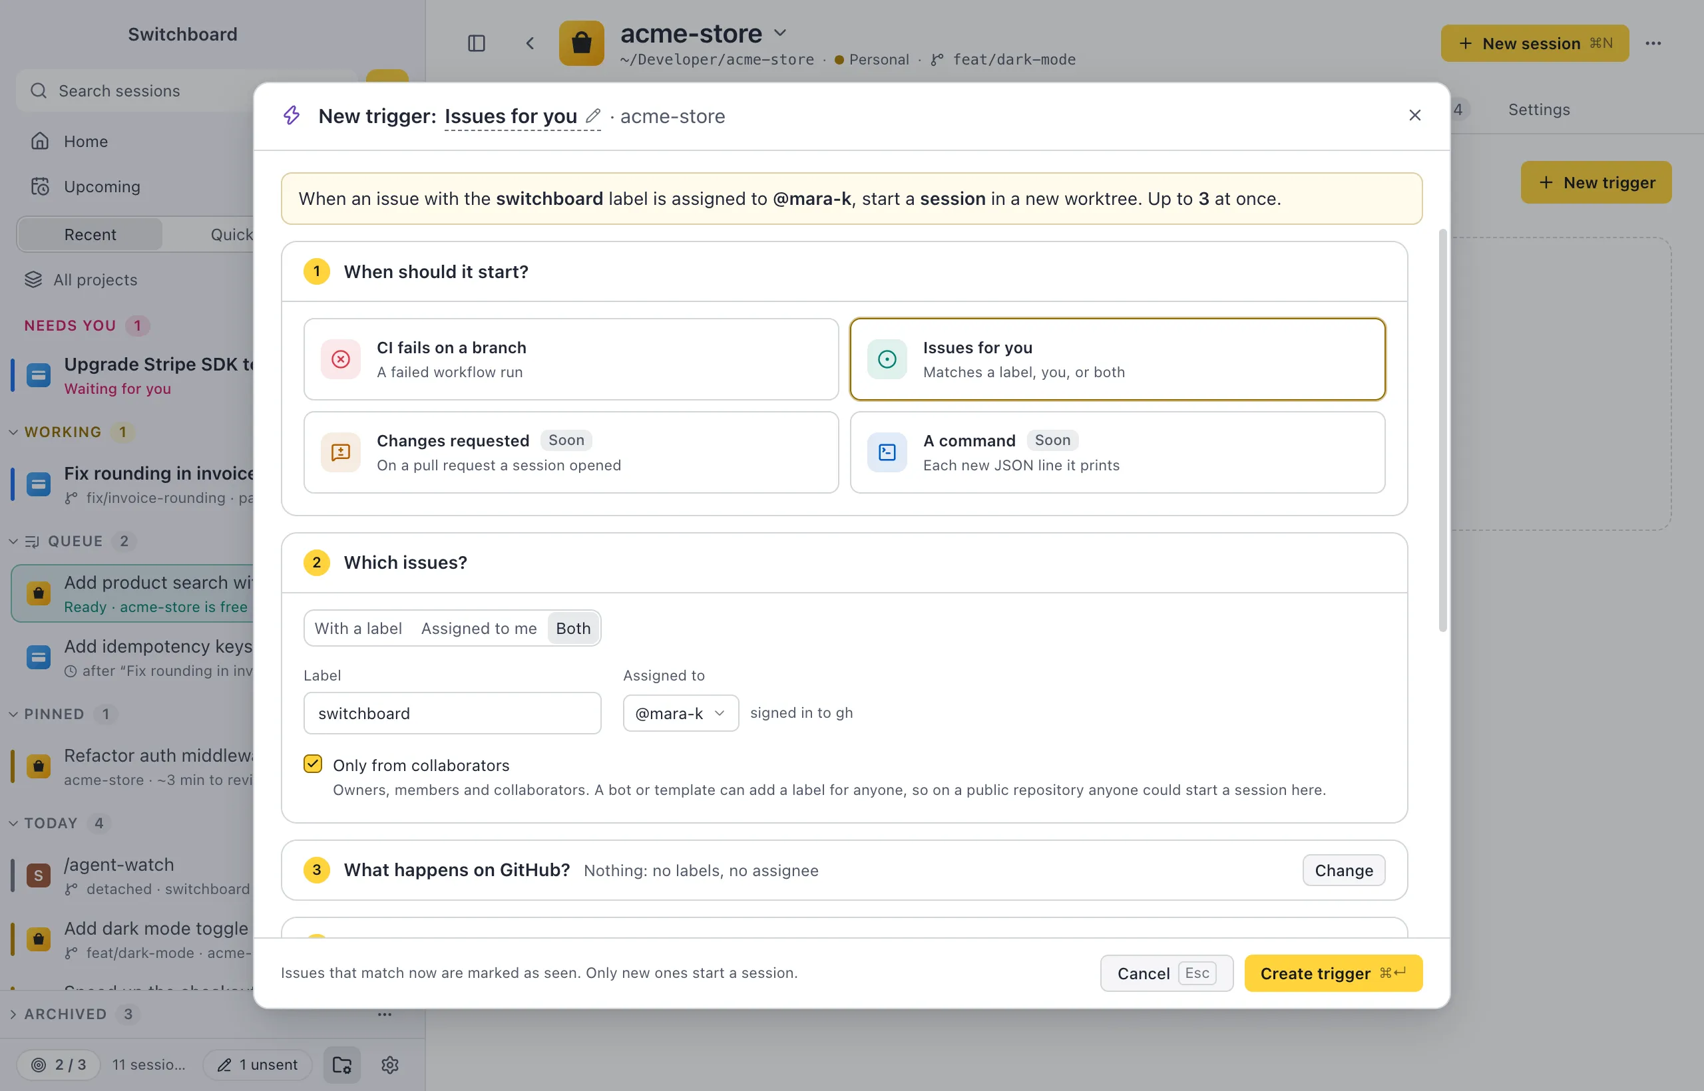Expand the ARCHIVED section
This screenshot has height=1091, width=1704.
pos(13,1014)
